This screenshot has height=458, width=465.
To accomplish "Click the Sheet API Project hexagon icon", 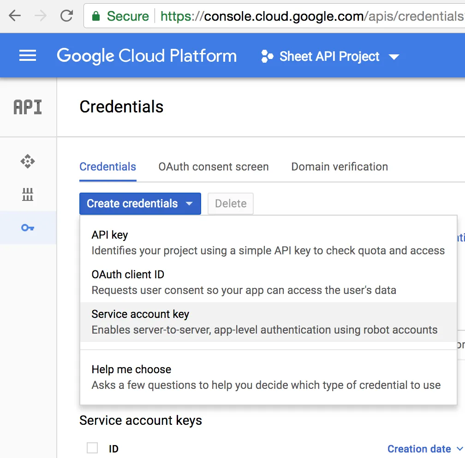I will (x=267, y=57).
